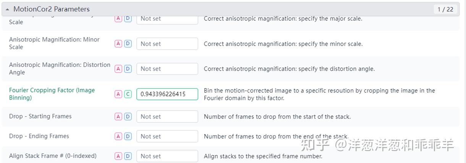This screenshot has width=466, height=163.
Task: Focus the Drop Ending Frames input field
Action: point(167,136)
